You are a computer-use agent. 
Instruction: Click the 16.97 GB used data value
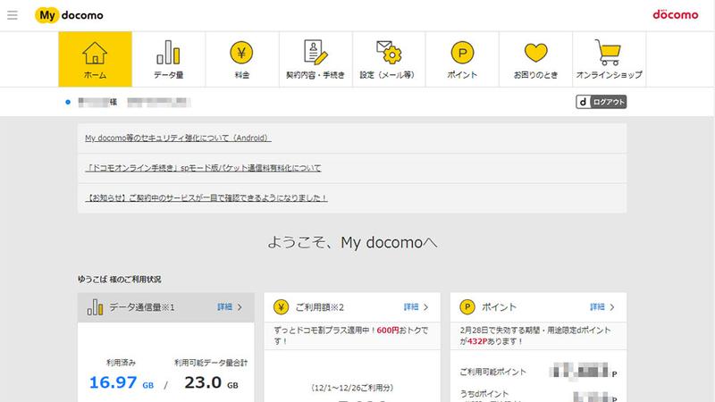point(122,382)
